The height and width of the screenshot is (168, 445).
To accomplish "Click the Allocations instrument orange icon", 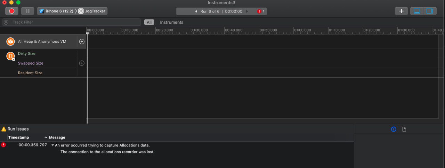I will tap(10, 42).
